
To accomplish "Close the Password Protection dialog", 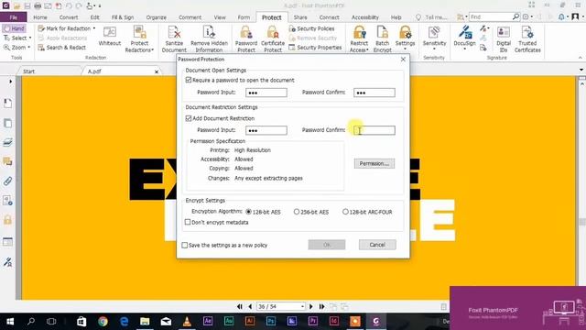I will click(x=403, y=60).
